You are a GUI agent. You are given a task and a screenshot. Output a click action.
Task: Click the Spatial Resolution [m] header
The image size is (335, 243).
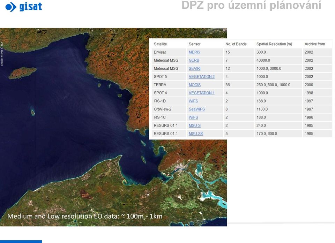pos(274,44)
